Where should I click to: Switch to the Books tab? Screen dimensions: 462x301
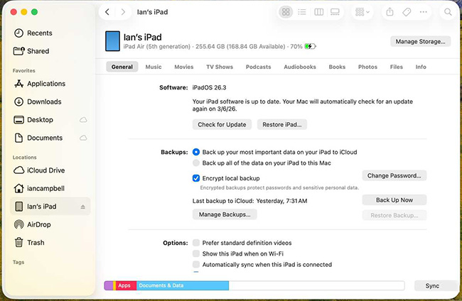tap(337, 67)
